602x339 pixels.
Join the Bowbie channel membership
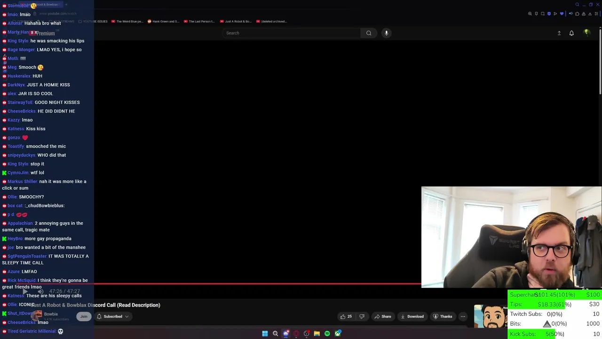tap(84, 316)
